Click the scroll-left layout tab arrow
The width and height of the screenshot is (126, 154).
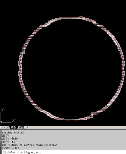[2, 127]
